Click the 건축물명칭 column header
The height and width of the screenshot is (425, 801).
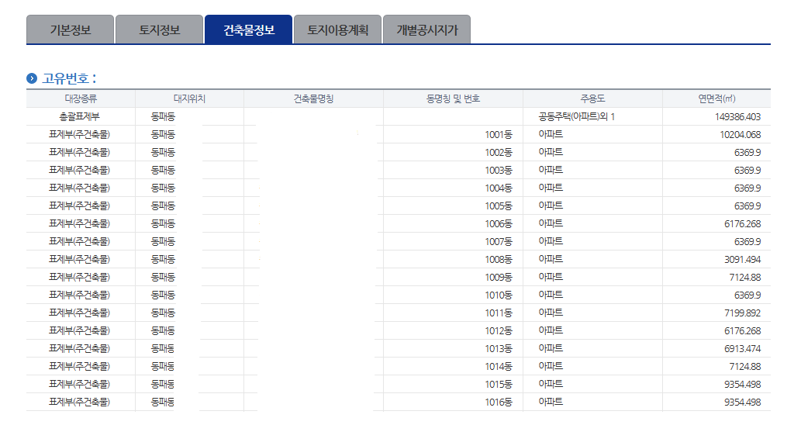pyautogui.click(x=314, y=98)
